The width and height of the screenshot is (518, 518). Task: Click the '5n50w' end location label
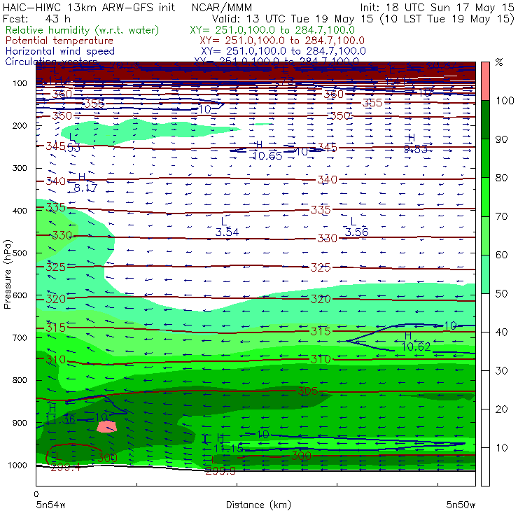pyautogui.click(x=461, y=505)
